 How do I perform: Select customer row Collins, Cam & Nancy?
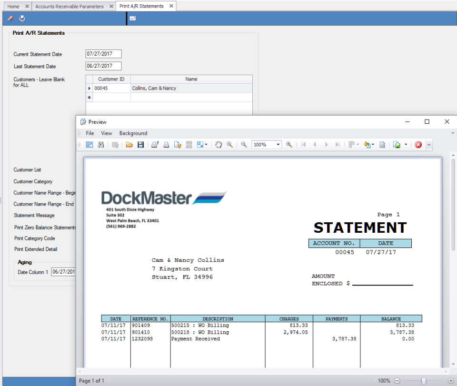pos(155,88)
